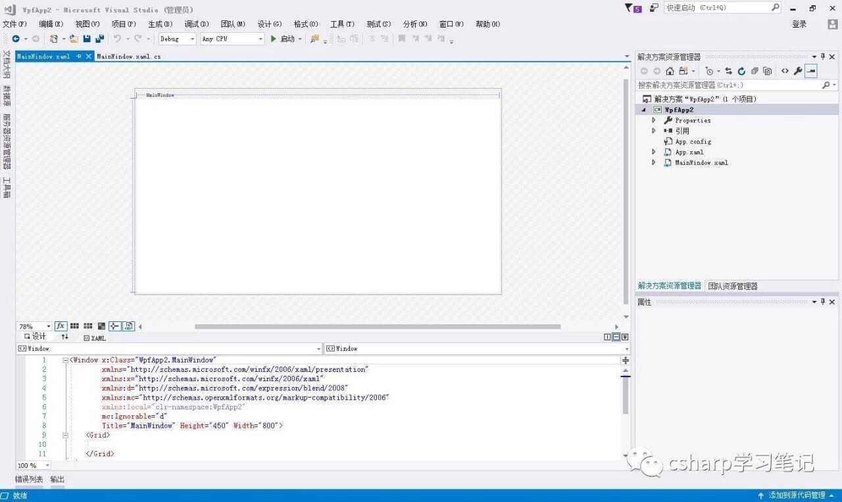Select App.config in Solution Explorer
Screen dimensions: 842x502
[693, 141]
